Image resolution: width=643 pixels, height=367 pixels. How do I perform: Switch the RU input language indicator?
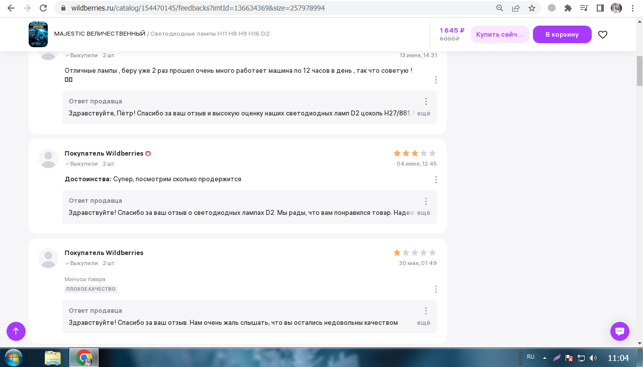point(530,357)
